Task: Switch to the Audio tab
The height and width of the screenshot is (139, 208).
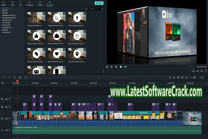Action: point(12,3)
